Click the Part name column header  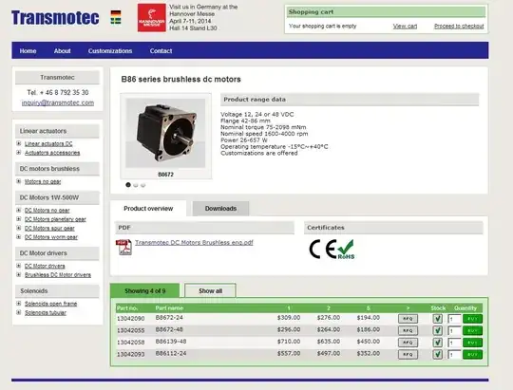[169, 308]
